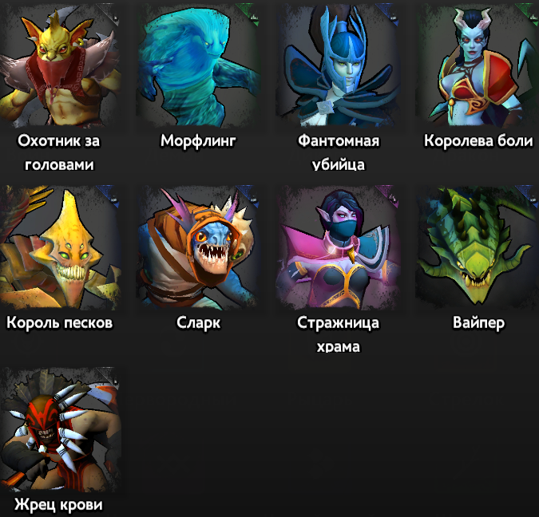Choose the Король песков hero portrait
This screenshot has width=539, height=517.
click(x=59, y=247)
